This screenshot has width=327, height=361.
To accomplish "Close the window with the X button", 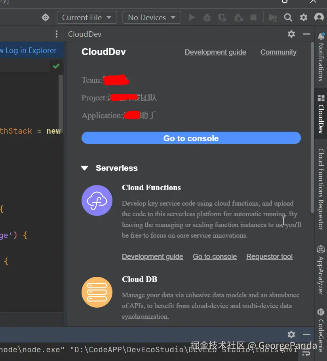I will pyautogui.click(x=313, y=1).
